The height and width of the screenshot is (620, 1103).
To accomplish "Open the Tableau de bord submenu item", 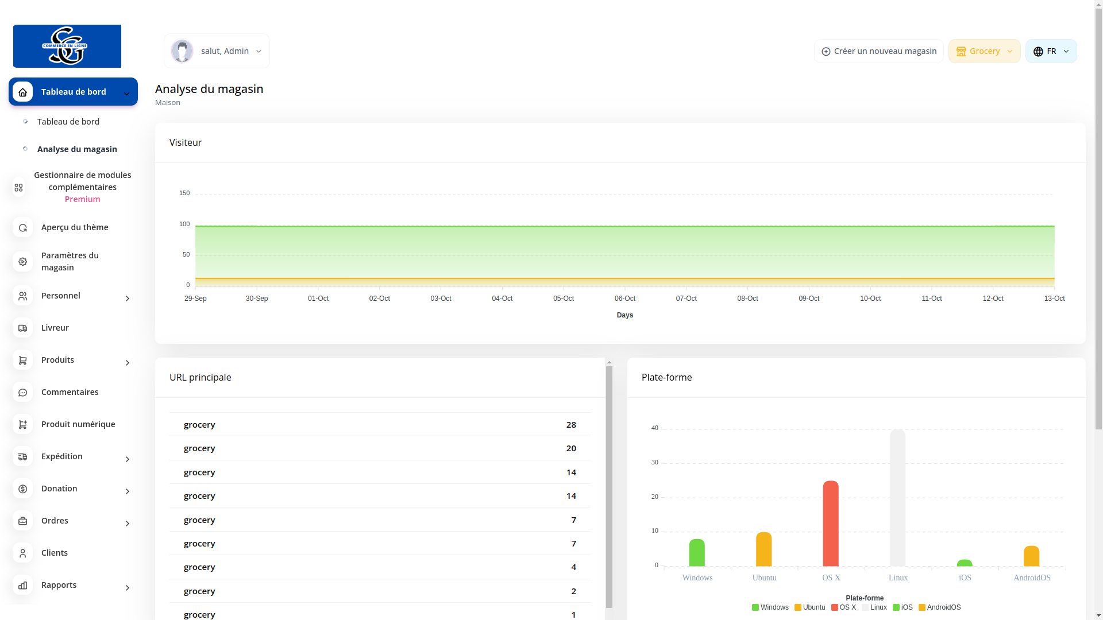I will pos(68,122).
